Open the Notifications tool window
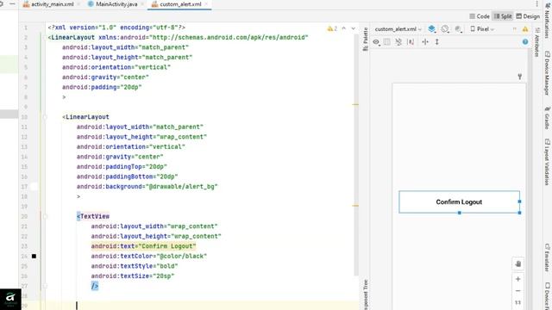The height and width of the screenshot is (310, 552). click(548, 20)
